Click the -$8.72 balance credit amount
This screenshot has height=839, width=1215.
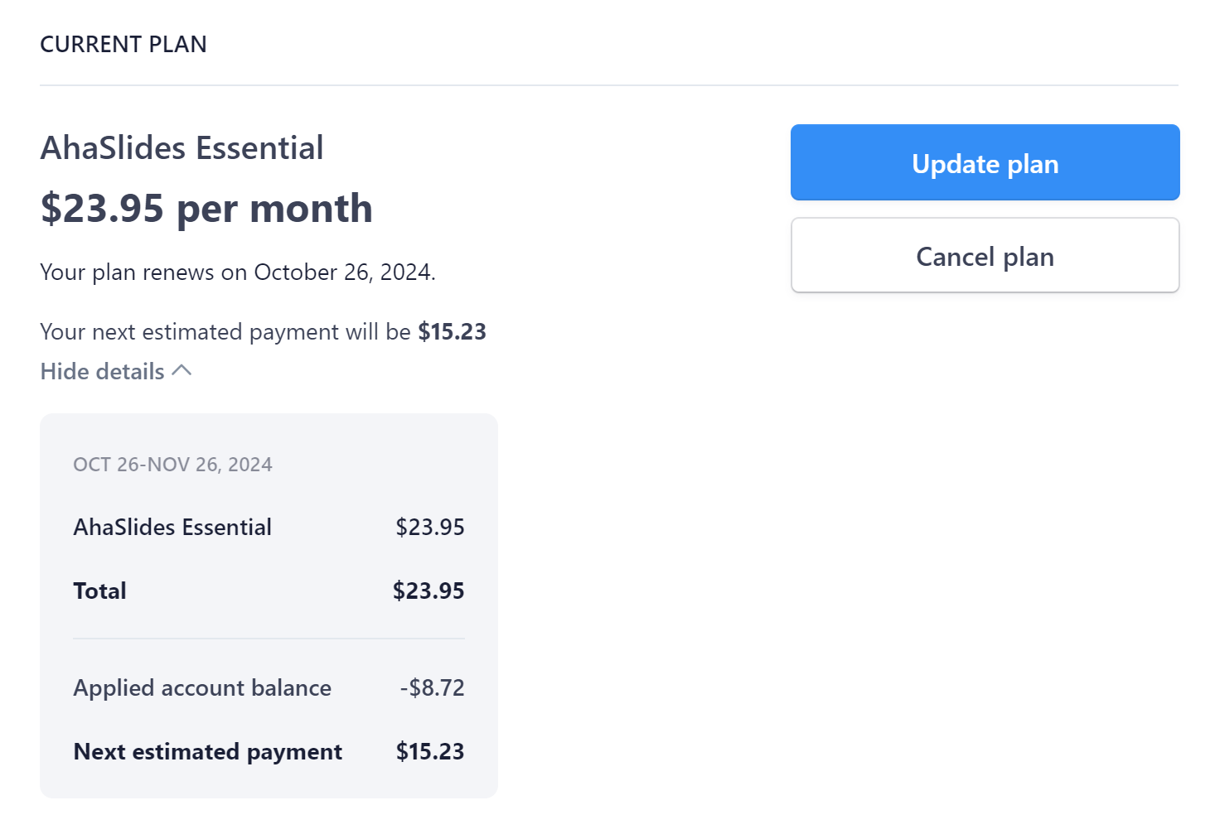coord(432,687)
